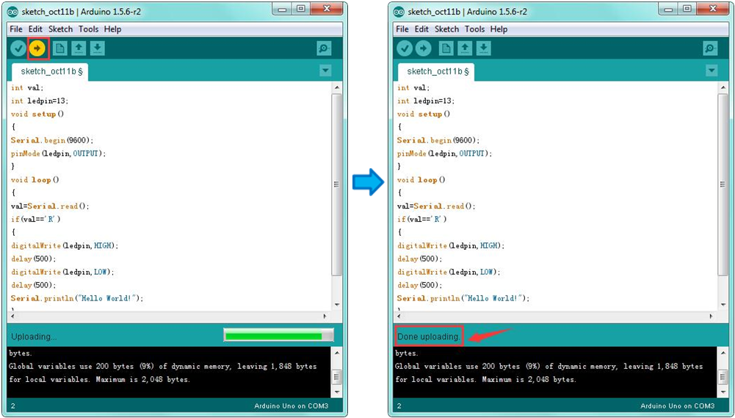Click horizontal scroll right arrow in left window
Image resolution: width=735 pixels, height=418 pixels.
click(325, 316)
